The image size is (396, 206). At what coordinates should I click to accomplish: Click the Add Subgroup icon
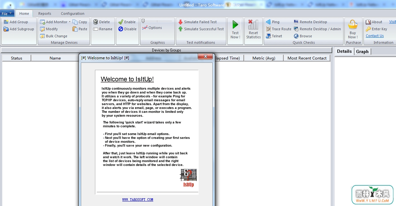6,29
